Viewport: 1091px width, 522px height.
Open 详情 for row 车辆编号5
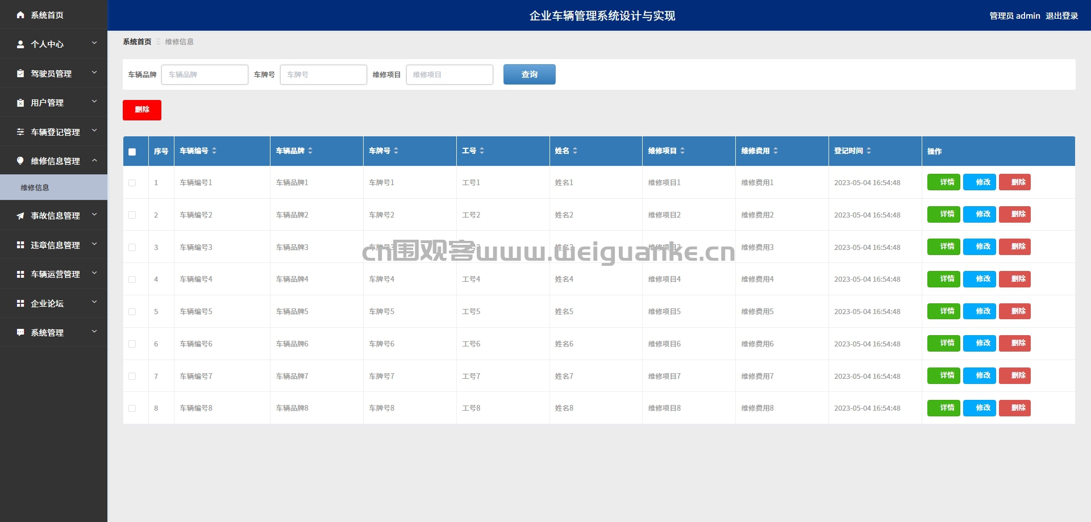pyautogui.click(x=944, y=311)
